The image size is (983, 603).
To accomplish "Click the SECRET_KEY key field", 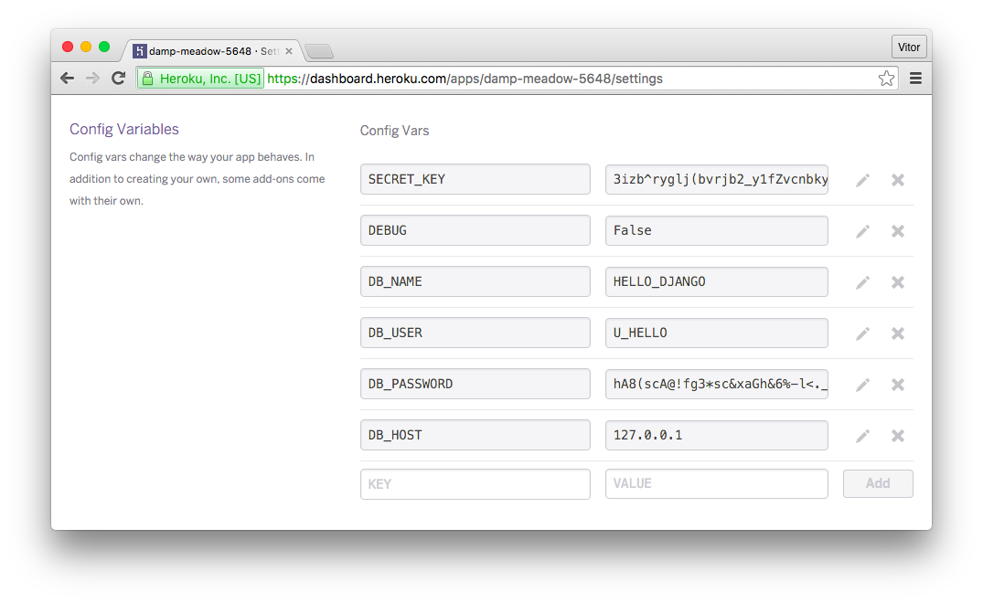I will 475,179.
